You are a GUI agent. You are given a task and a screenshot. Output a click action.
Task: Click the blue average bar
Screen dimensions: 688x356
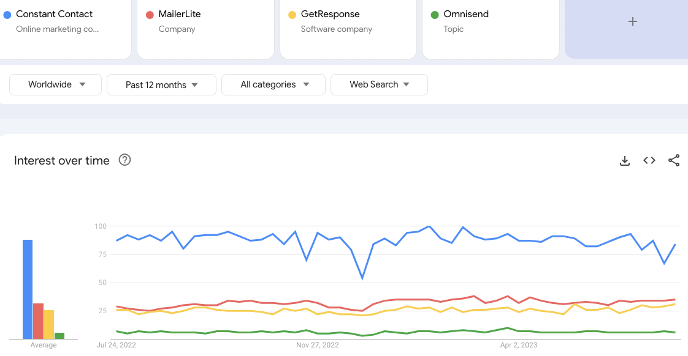[x=28, y=289]
